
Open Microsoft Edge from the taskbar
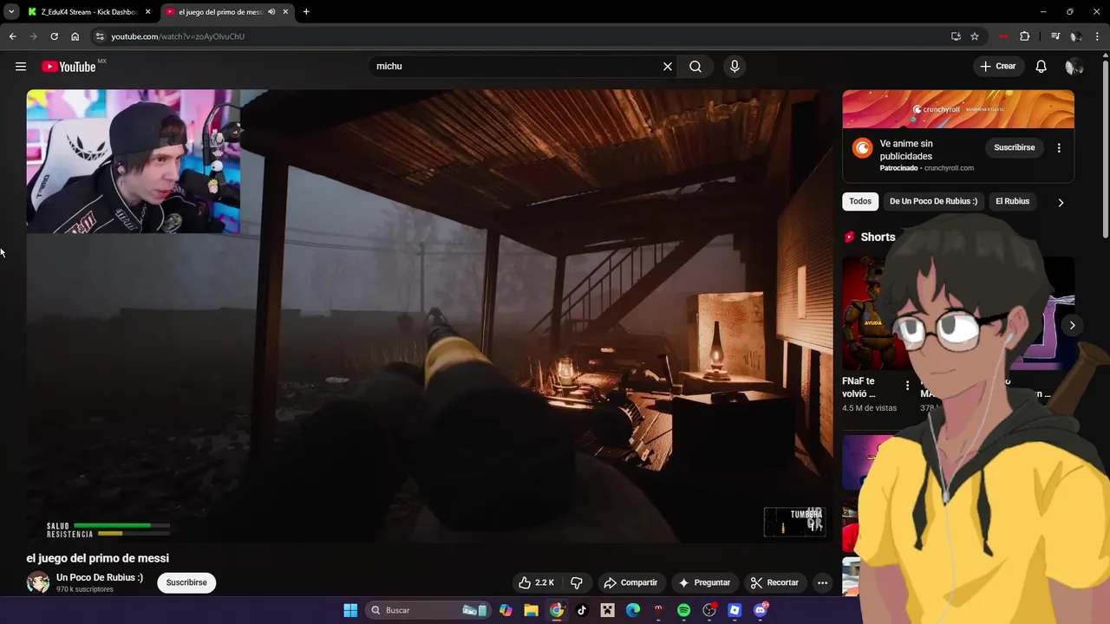[633, 610]
